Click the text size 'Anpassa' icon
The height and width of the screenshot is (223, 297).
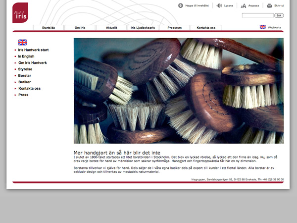243,5
